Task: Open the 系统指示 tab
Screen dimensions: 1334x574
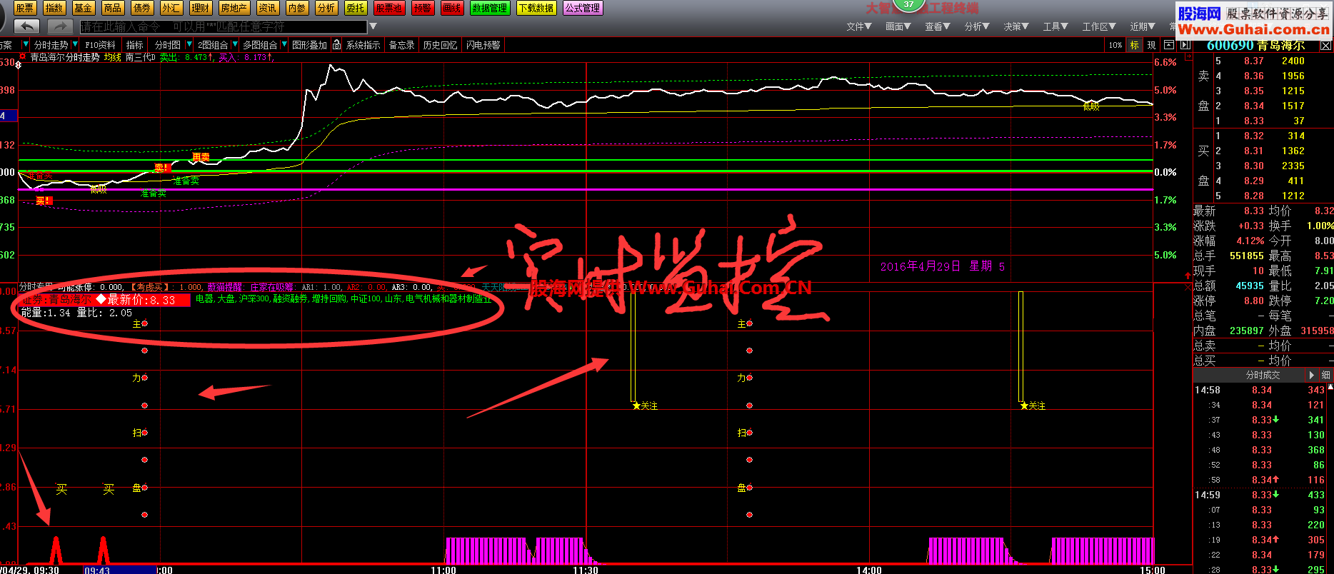Action: click(363, 45)
